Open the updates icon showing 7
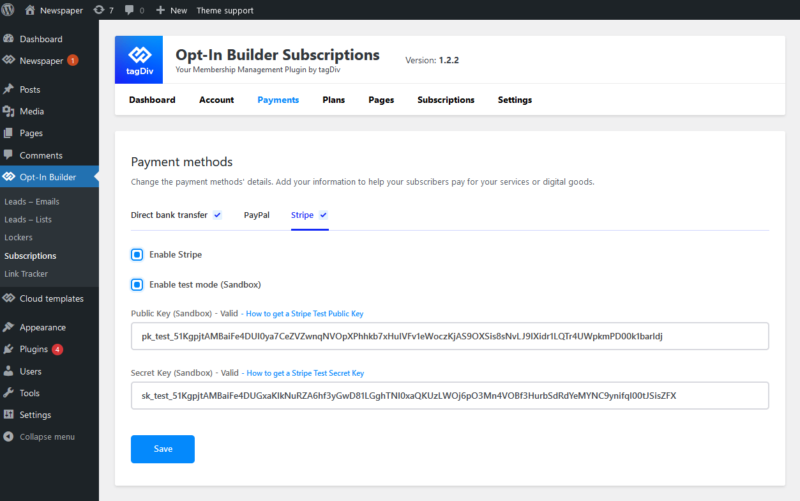Screen dimensions: 800x501 99,10
